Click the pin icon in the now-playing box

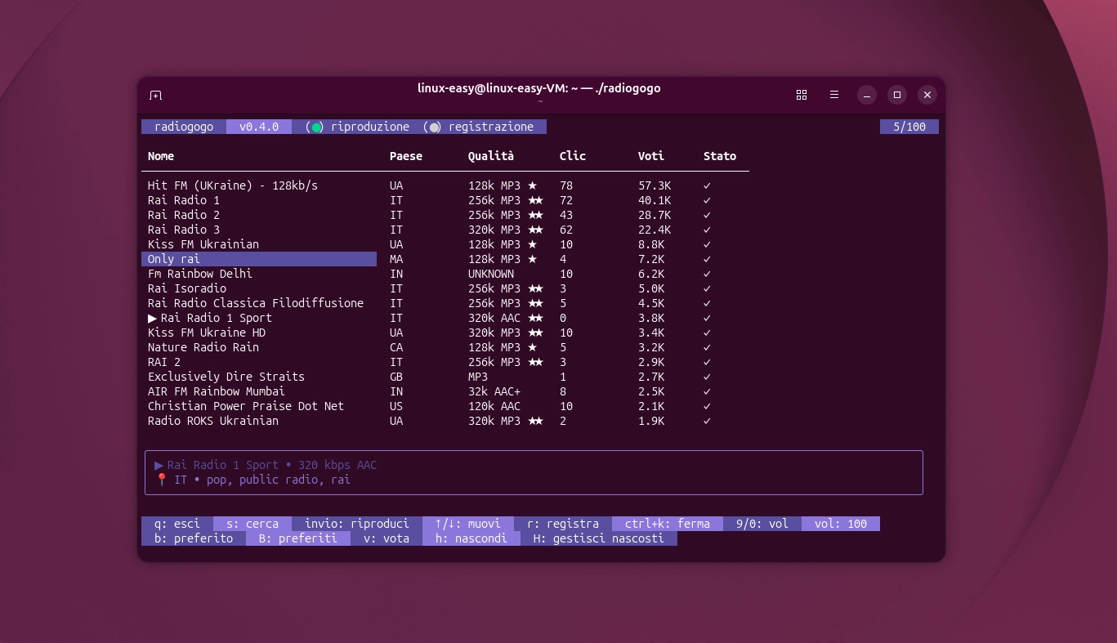(x=161, y=480)
